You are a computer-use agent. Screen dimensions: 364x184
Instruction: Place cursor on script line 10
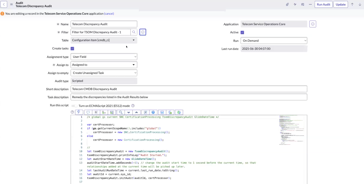coord(128,151)
